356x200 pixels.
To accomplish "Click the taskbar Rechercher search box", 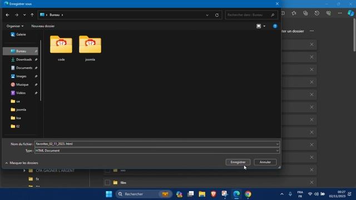I will [x=144, y=194].
